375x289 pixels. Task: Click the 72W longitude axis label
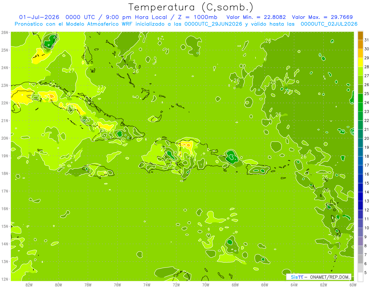coord(176,285)
